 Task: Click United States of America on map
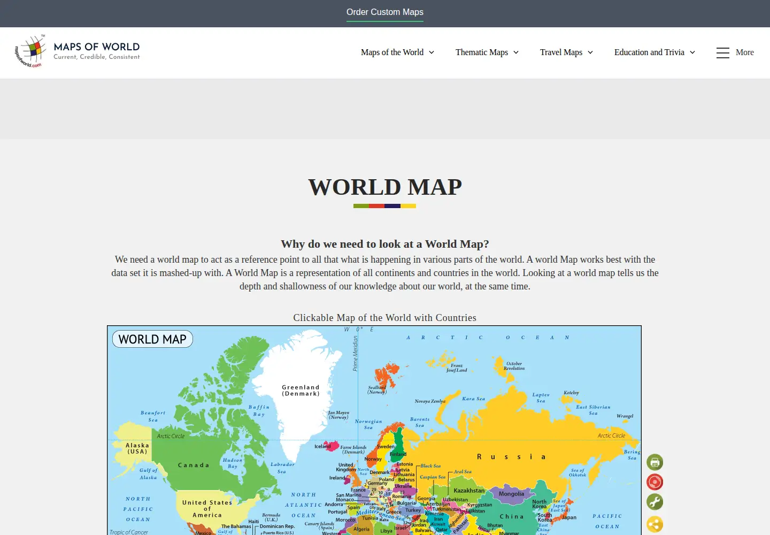(x=207, y=509)
